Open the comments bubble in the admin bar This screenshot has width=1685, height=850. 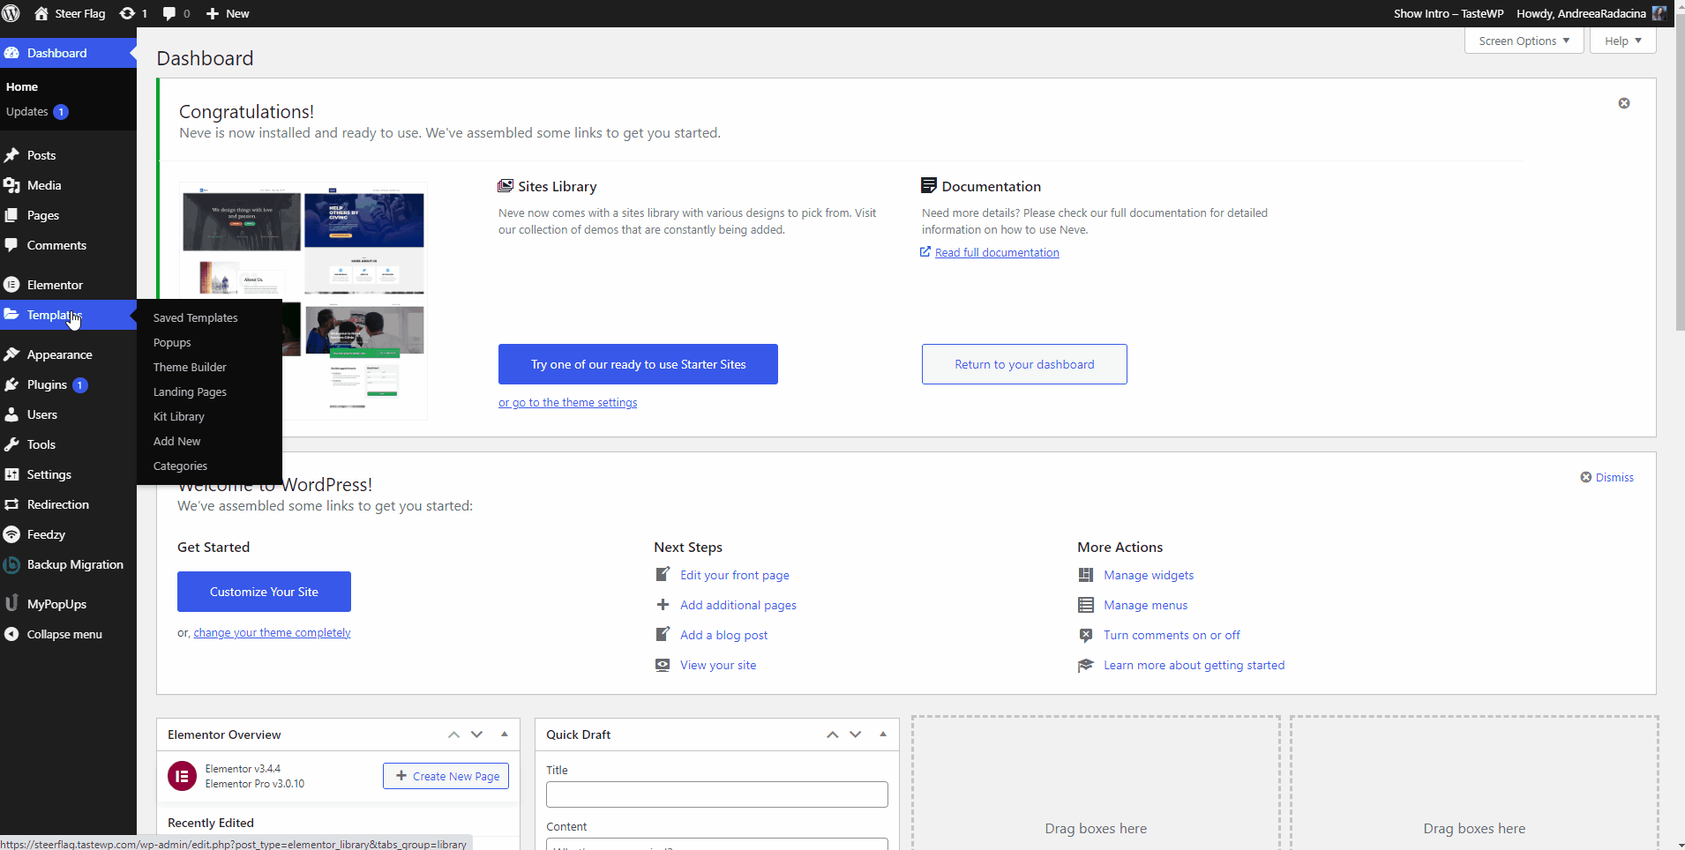tap(168, 13)
